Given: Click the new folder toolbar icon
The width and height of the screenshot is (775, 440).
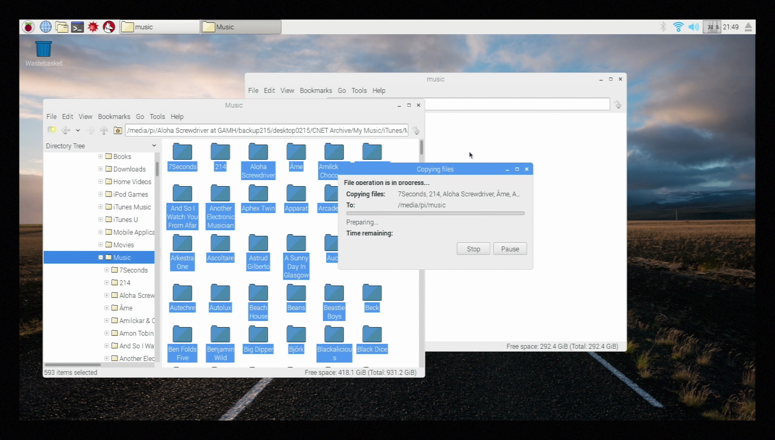Looking at the screenshot, I should point(52,130).
